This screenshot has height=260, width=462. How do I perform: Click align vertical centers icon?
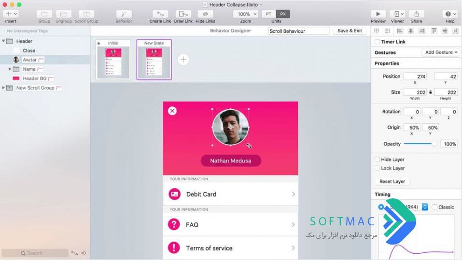(x=445, y=30)
